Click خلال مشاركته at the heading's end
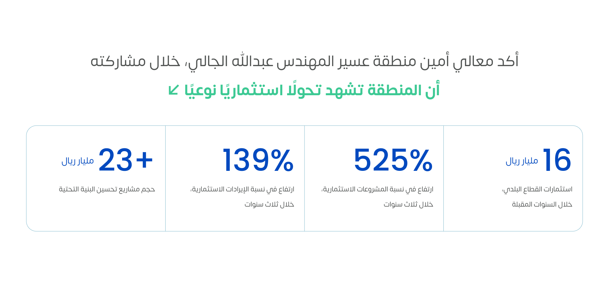609x286 pixels. pyautogui.click(x=135, y=61)
